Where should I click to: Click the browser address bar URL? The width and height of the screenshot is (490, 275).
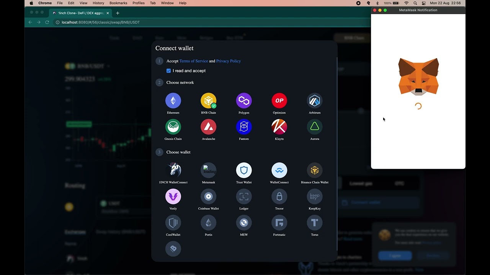pyautogui.click(x=101, y=22)
